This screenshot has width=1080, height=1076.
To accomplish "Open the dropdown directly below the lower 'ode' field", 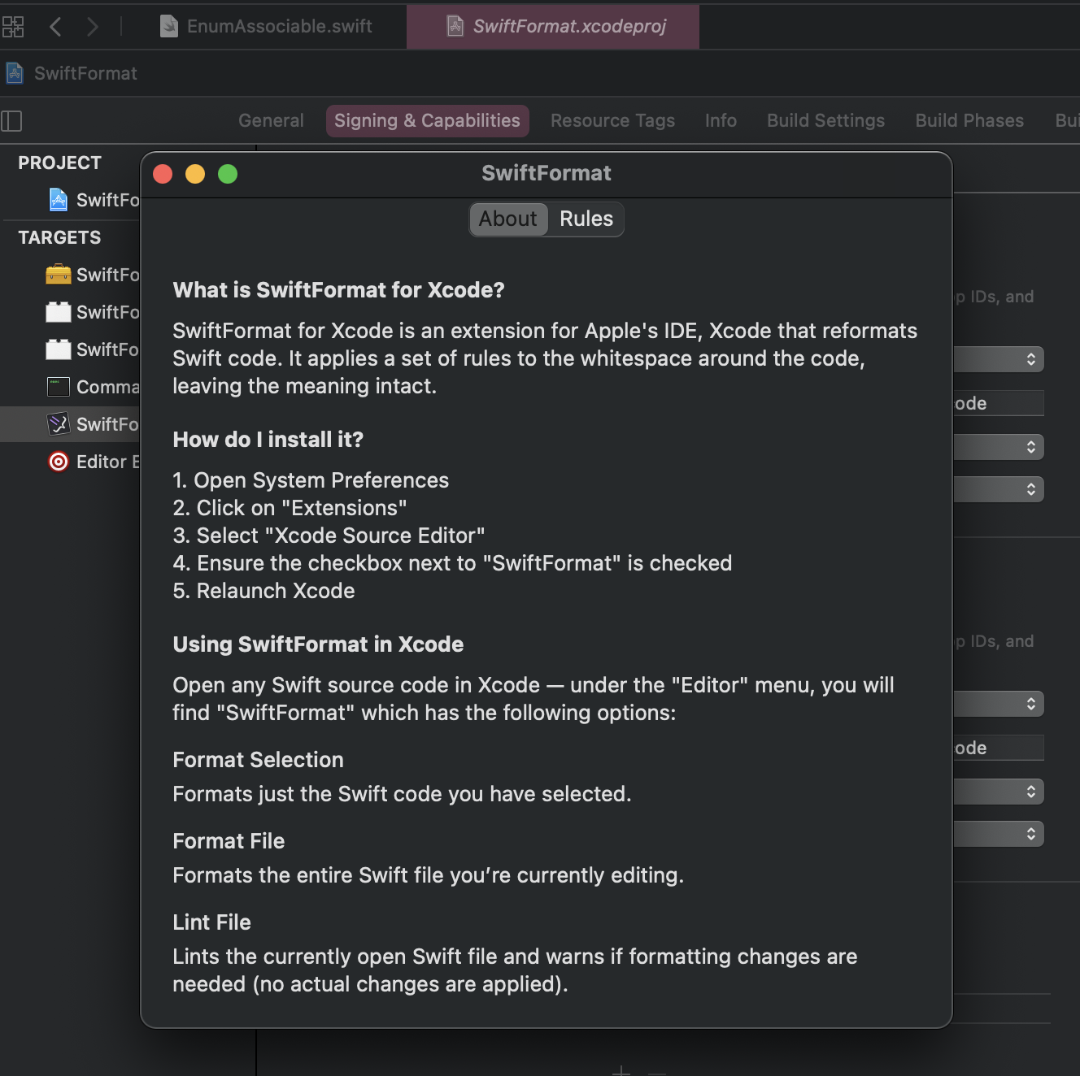I will coord(999,792).
